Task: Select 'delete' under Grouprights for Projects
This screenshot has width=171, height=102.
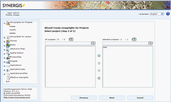Action: tap(12, 33)
